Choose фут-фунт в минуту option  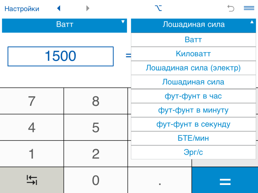(193, 110)
